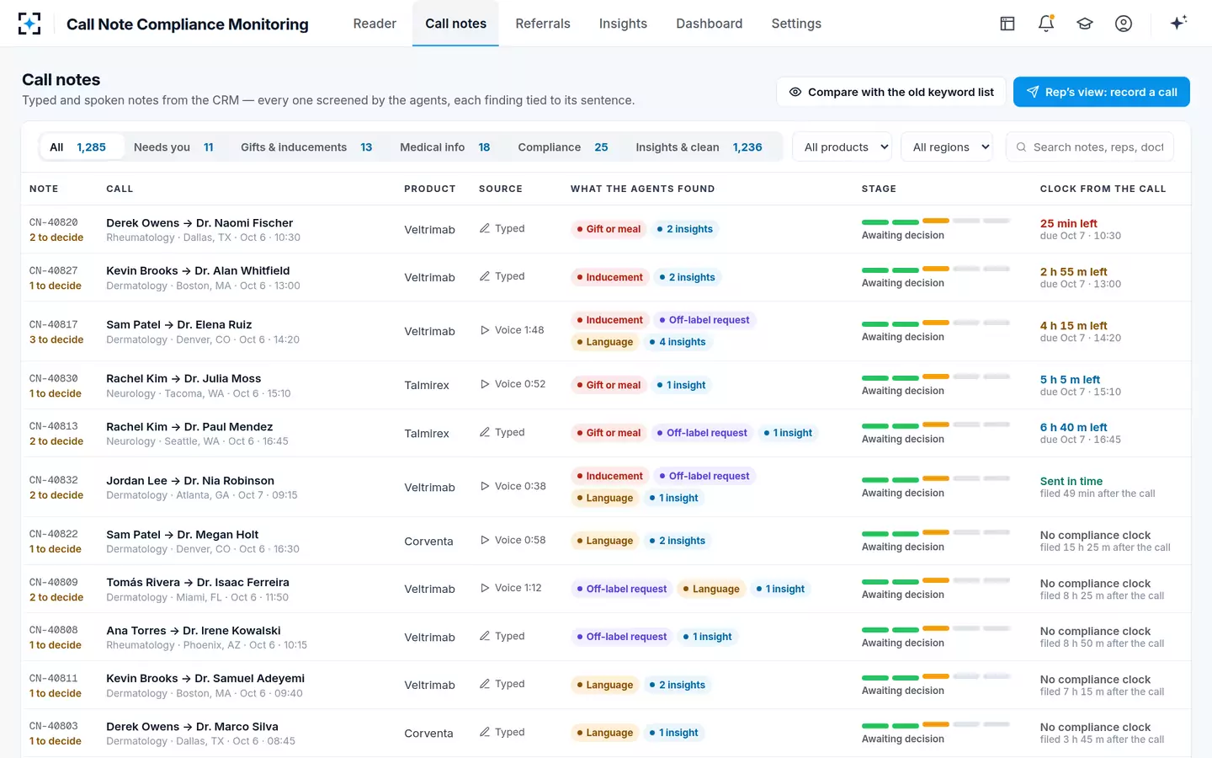Play the Voice 0:58 note for CN-40822
The image size is (1212, 758).
pyautogui.click(x=485, y=540)
